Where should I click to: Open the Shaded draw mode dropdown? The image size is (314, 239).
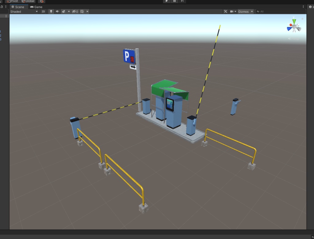(24, 12)
